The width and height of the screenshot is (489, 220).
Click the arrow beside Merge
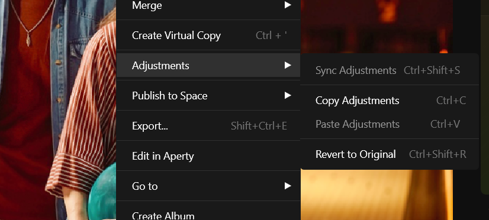(x=288, y=5)
